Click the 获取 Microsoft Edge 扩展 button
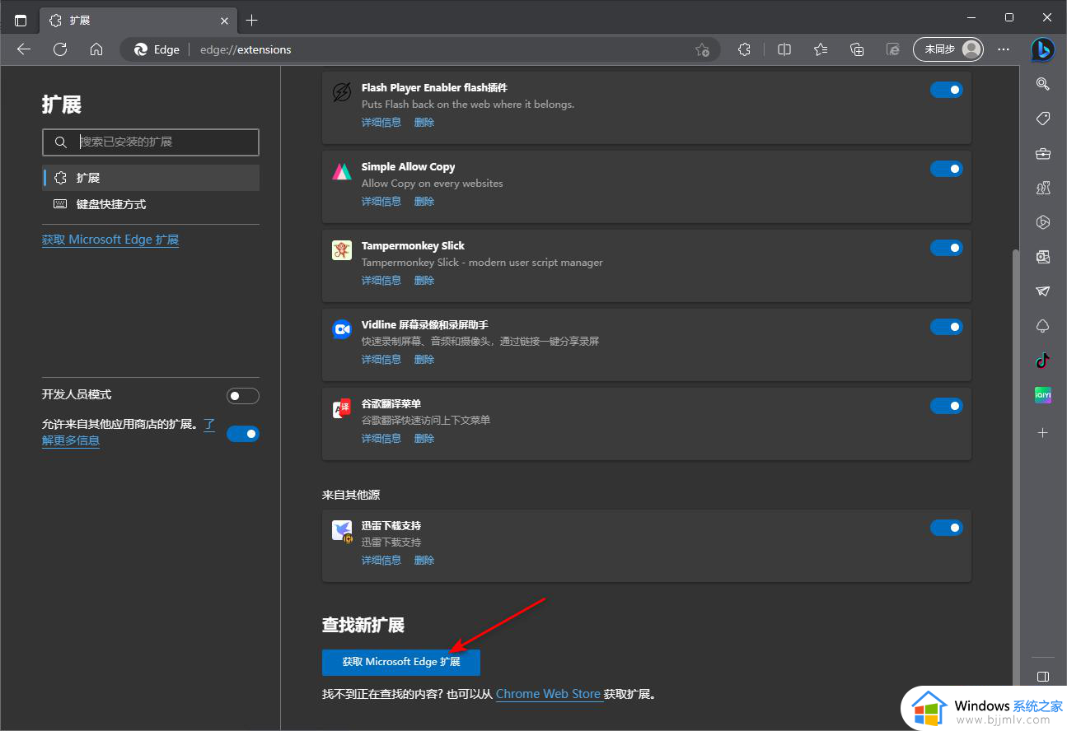 pos(401,662)
